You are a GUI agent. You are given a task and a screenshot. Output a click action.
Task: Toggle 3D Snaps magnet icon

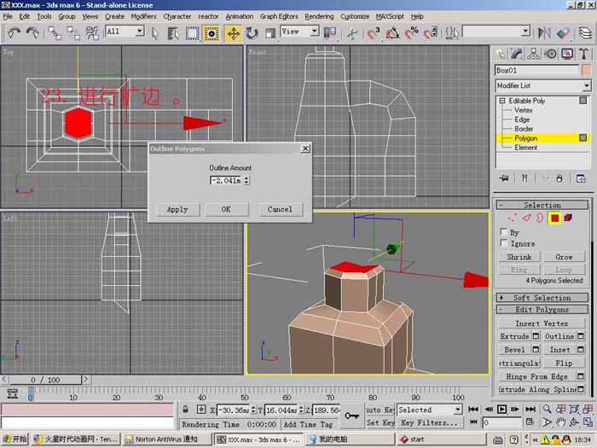pyautogui.click(x=374, y=33)
